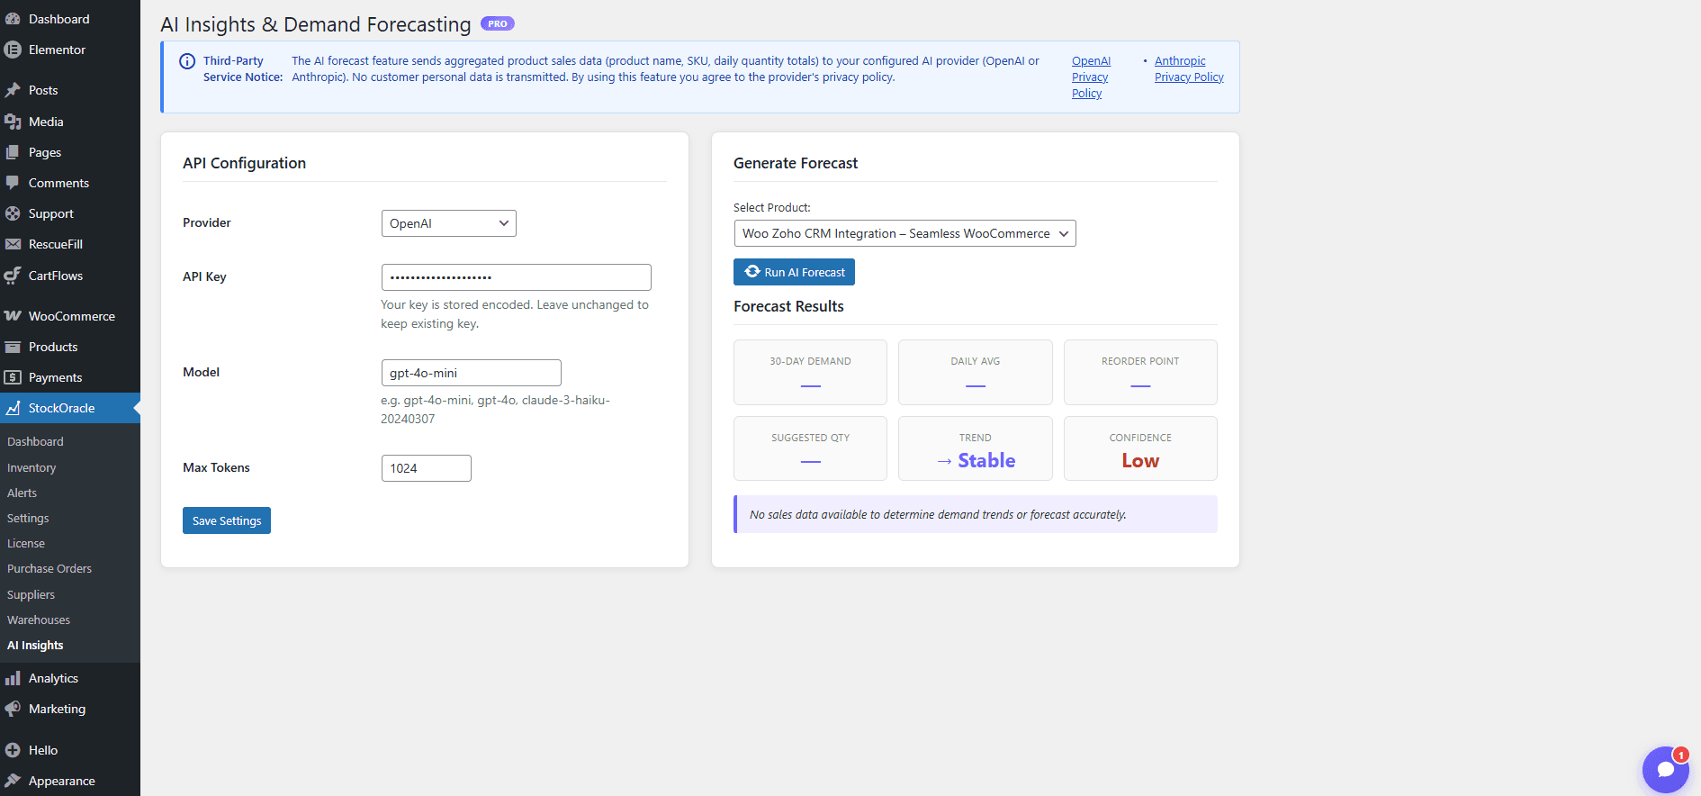The image size is (1701, 796).
Task: Click the StockOracle chart icon
Action: tap(13, 408)
